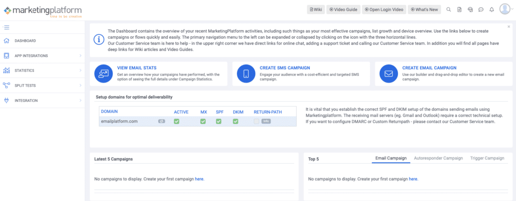Expand the App Integrations chevron
Screen dimensions: 516x201
tap(80, 55)
